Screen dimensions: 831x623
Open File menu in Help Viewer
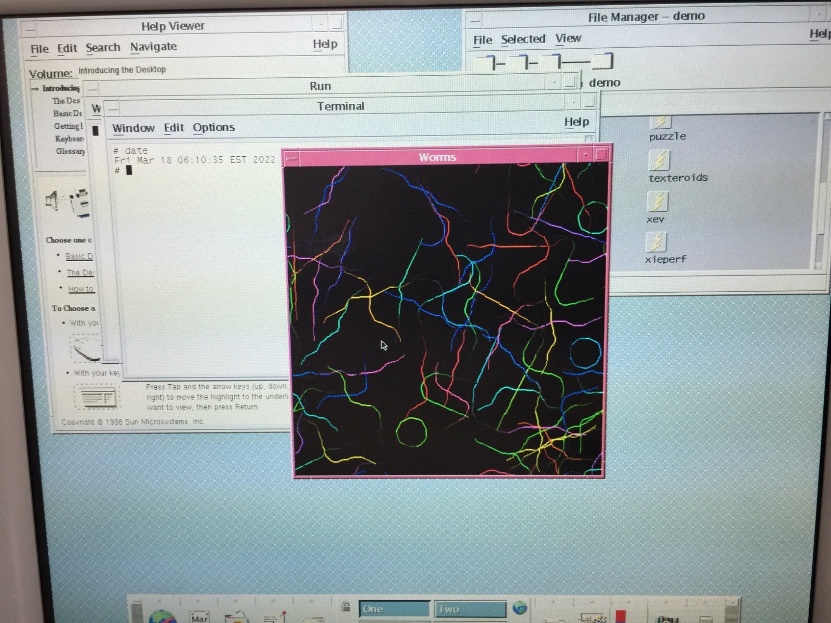coord(39,49)
